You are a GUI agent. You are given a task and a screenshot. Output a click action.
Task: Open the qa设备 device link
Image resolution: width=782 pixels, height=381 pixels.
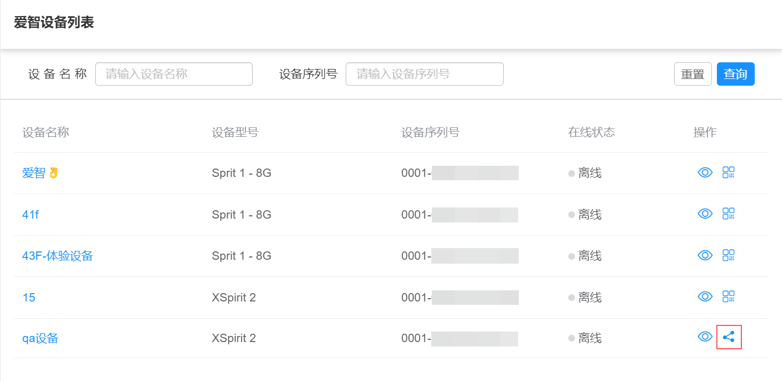coord(40,338)
